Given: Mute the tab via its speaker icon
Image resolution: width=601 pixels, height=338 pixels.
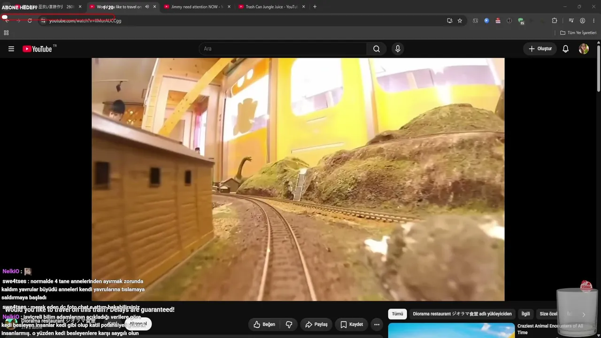Looking at the screenshot, I should pos(147,7).
